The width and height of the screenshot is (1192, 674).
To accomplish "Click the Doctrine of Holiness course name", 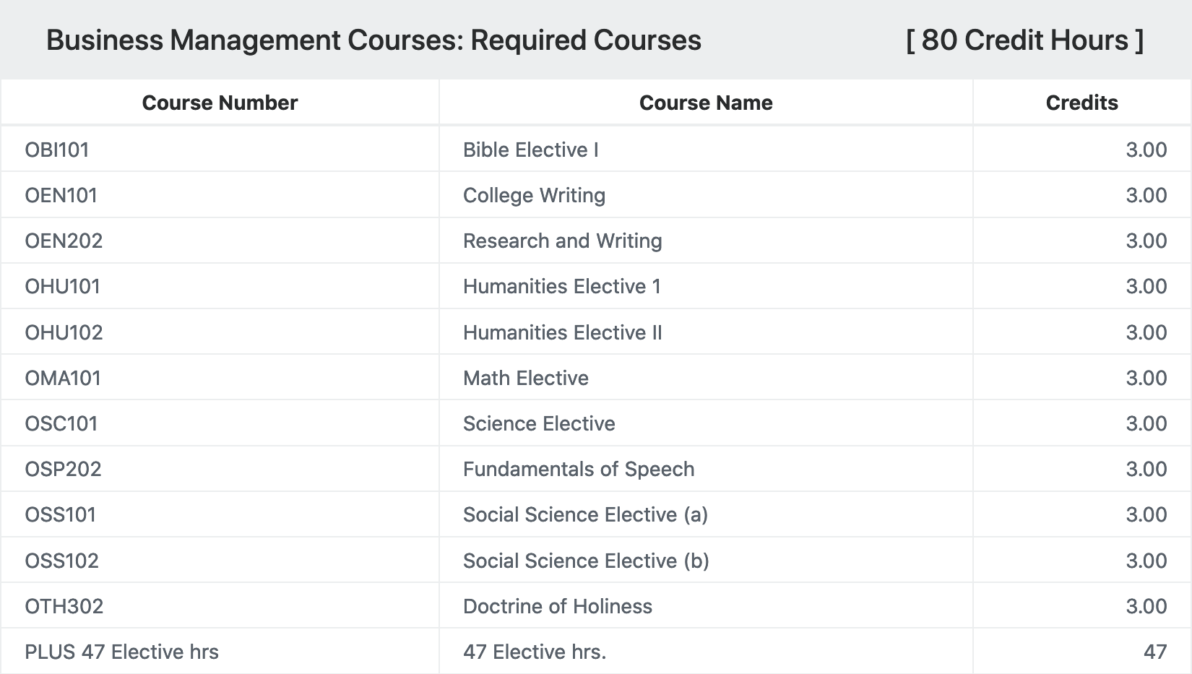I will (x=557, y=606).
